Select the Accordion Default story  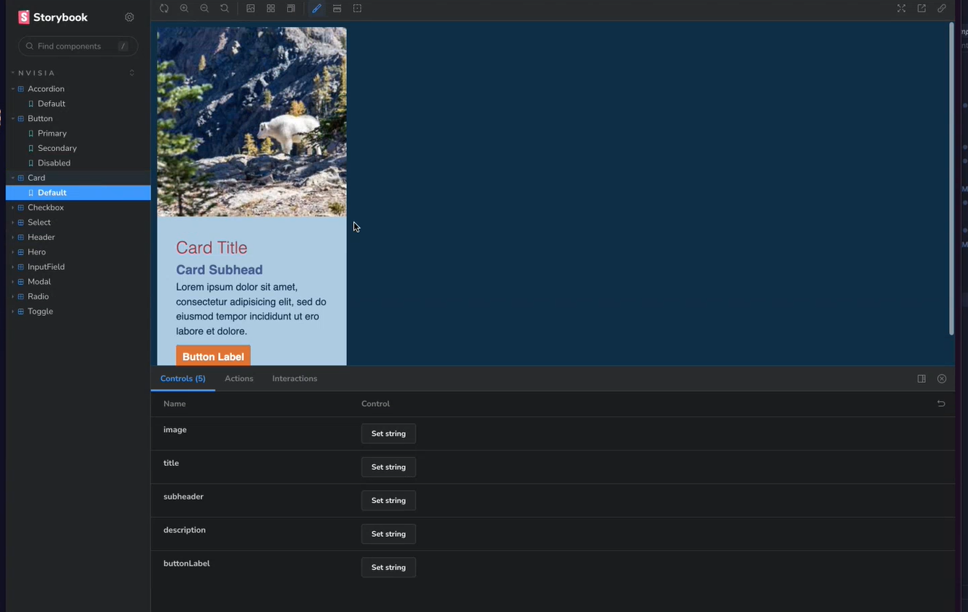(51, 103)
